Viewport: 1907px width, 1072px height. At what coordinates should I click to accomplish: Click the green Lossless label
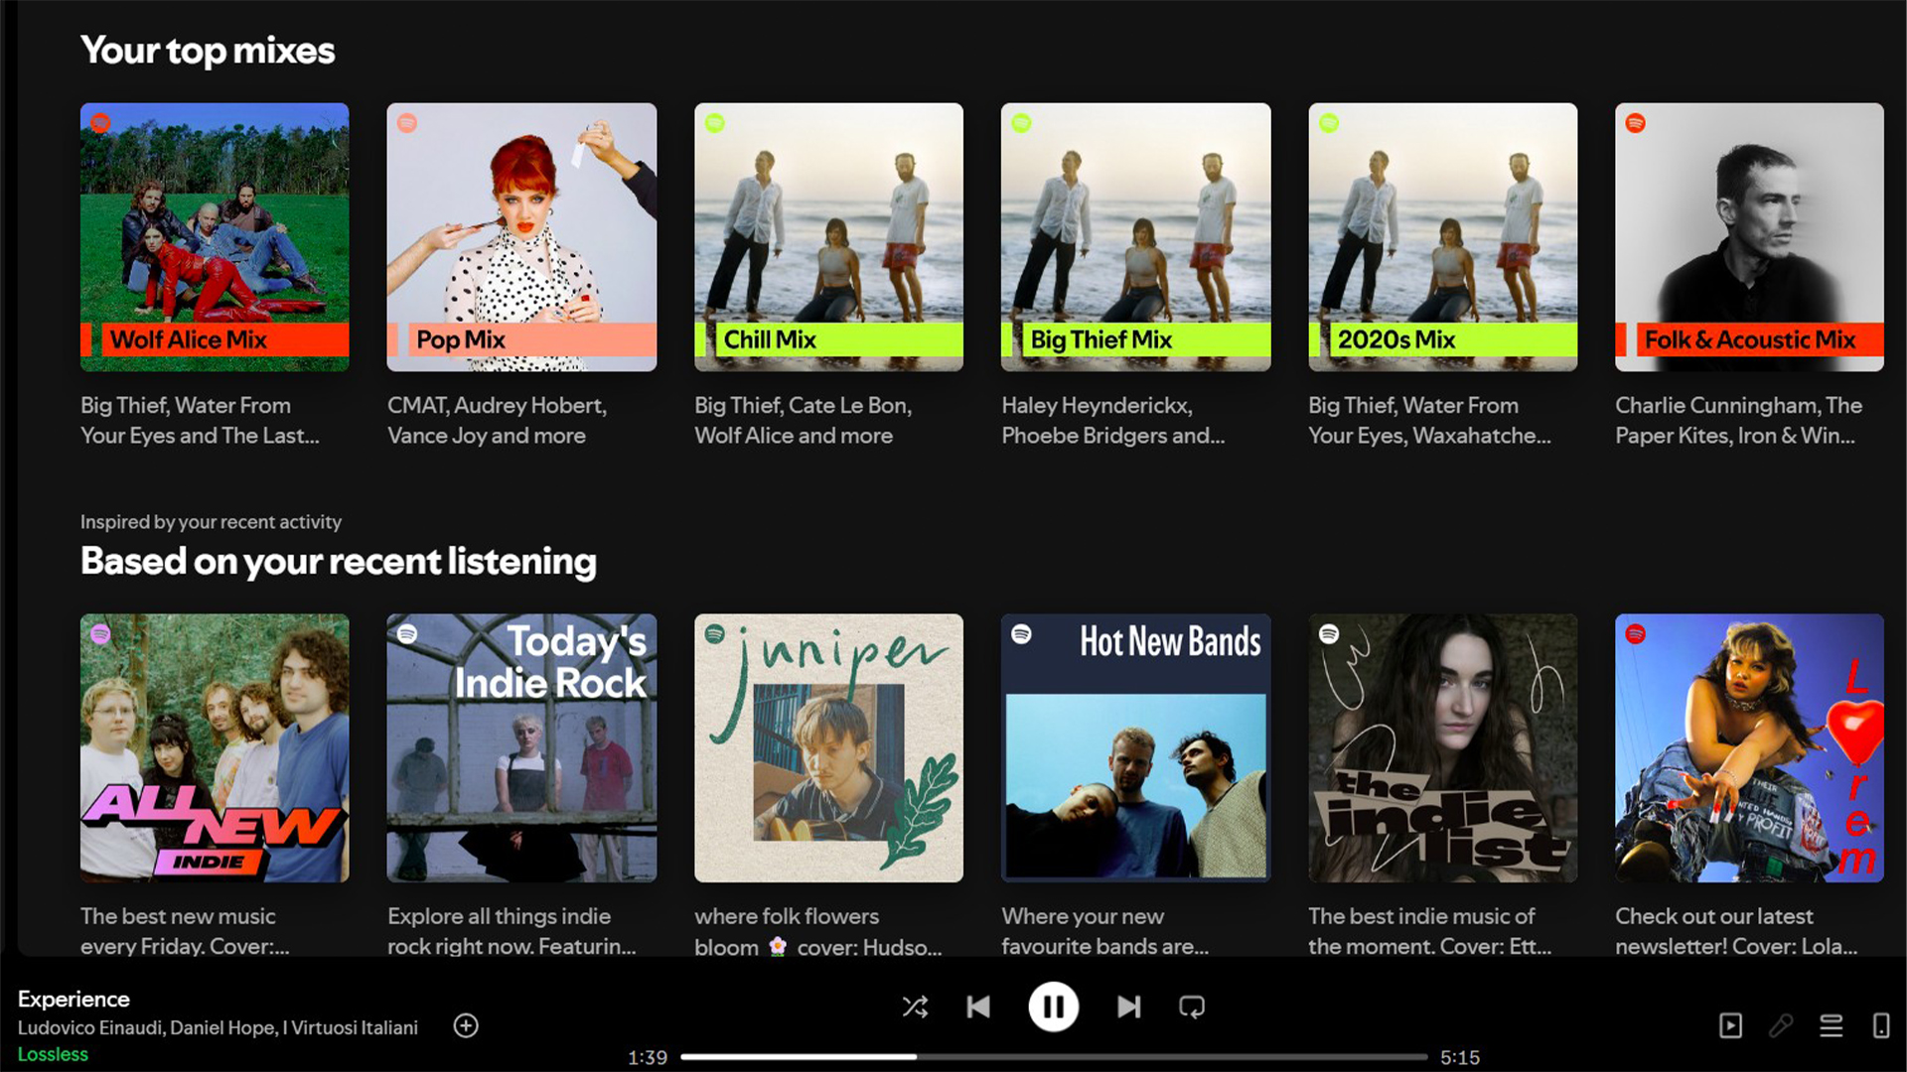[x=53, y=1054]
